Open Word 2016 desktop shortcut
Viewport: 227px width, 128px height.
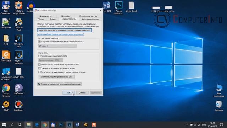106,7
